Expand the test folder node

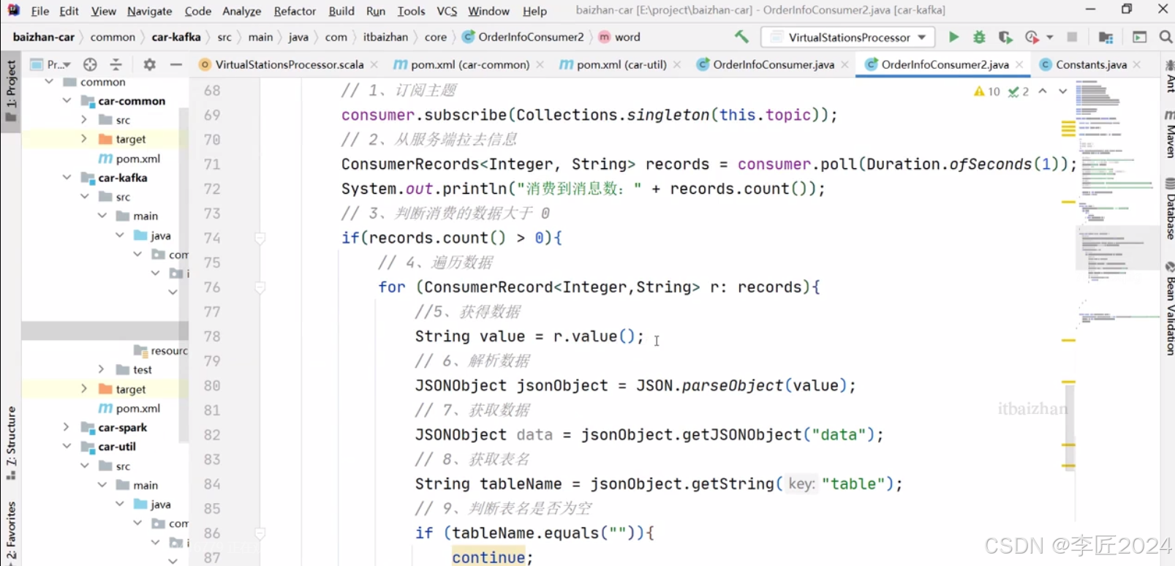[x=102, y=369]
